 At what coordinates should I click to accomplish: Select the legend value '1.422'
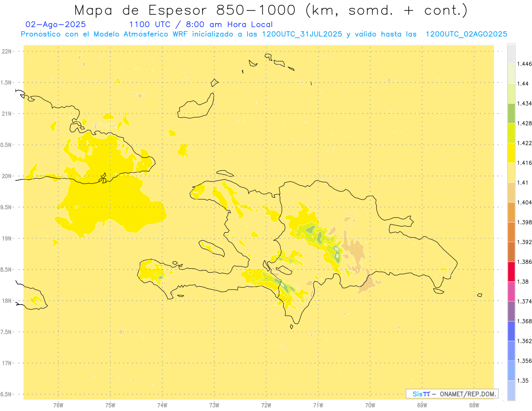click(x=524, y=143)
